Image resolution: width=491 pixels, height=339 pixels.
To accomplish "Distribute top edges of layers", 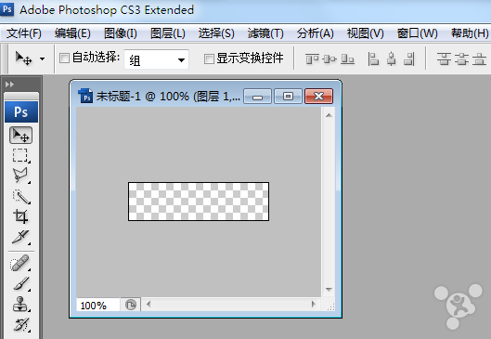I will [444, 59].
